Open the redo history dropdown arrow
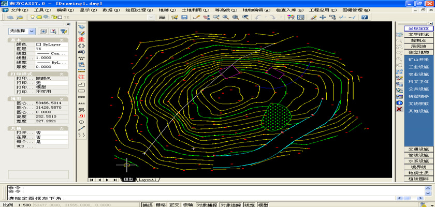The height and width of the screenshot is (207, 435). (x=281, y=17)
